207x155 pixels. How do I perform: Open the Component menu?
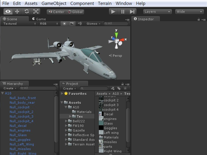point(82,3)
